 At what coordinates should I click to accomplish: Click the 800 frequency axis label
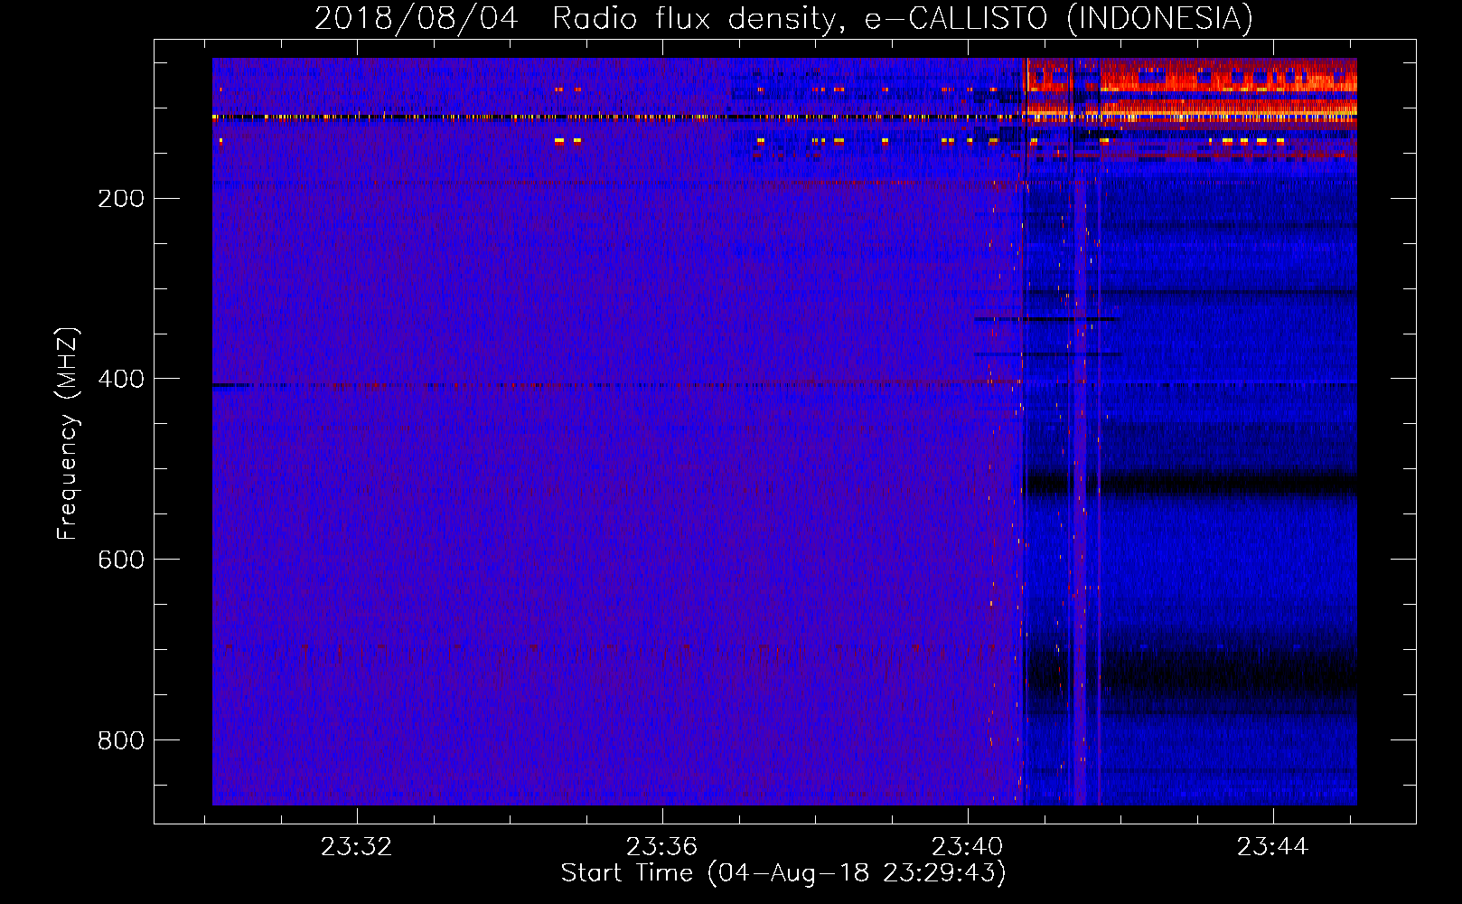tap(121, 740)
